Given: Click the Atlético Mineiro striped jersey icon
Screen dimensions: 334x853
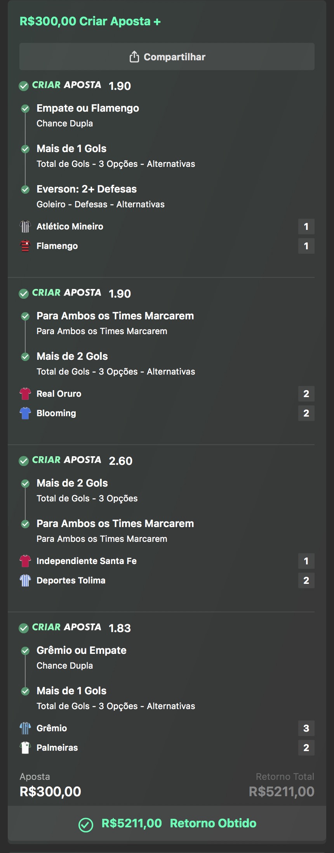Looking at the screenshot, I should (x=25, y=226).
